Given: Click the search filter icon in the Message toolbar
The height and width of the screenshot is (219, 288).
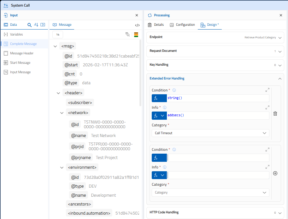Looking at the screenshot, I should pyautogui.click(x=127, y=35).
